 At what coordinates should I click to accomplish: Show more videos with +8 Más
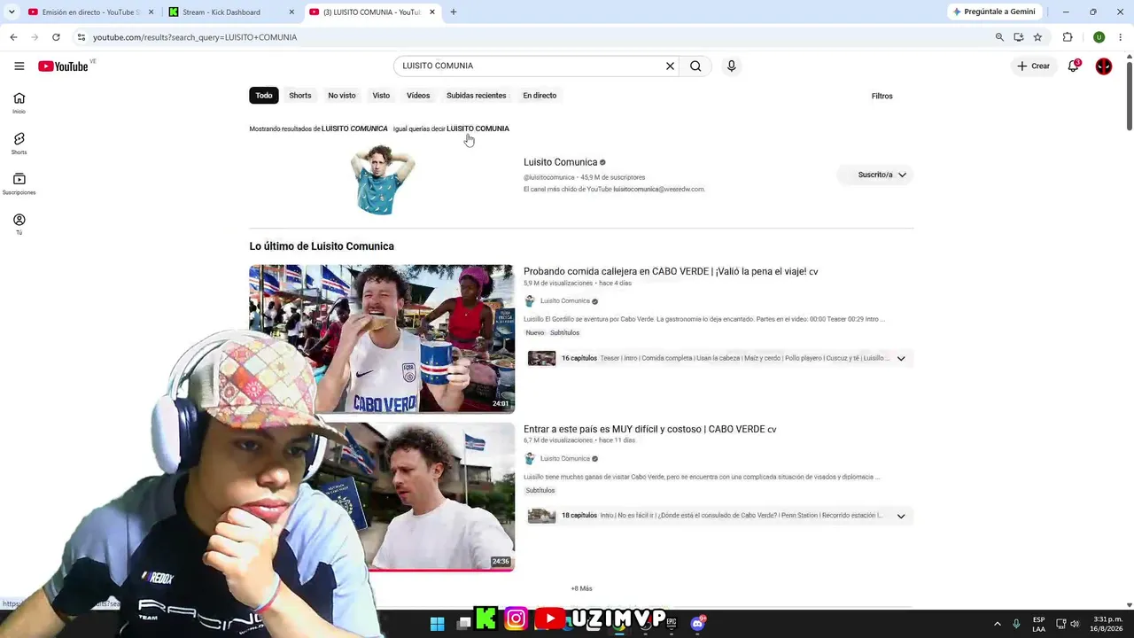tap(581, 588)
